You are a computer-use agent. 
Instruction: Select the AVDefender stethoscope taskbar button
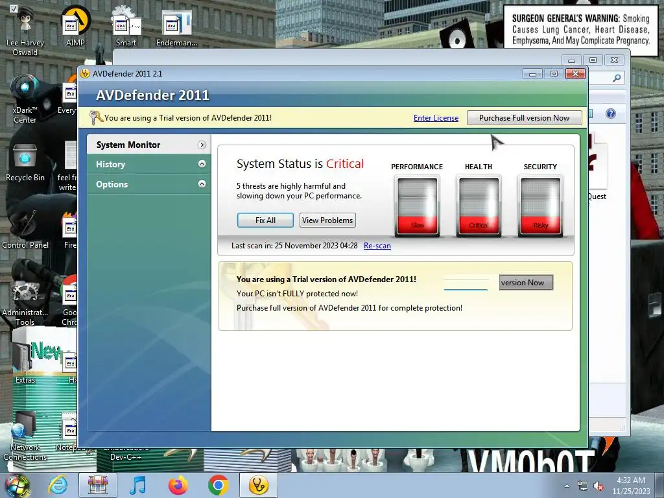pyautogui.click(x=259, y=485)
